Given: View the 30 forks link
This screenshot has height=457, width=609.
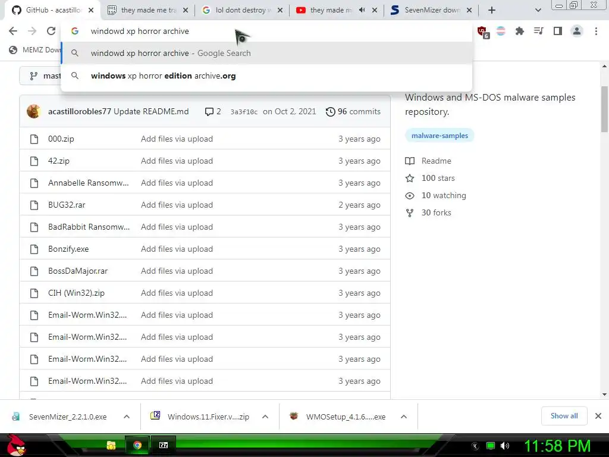Looking at the screenshot, I should pyautogui.click(x=428, y=212).
